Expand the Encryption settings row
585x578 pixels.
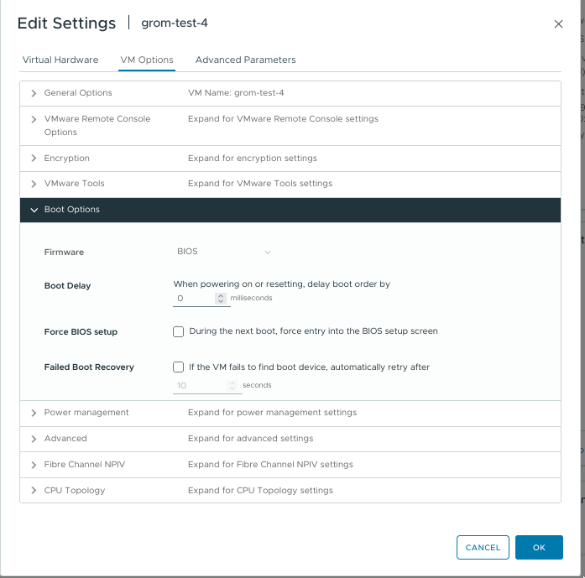tap(34, 159)
